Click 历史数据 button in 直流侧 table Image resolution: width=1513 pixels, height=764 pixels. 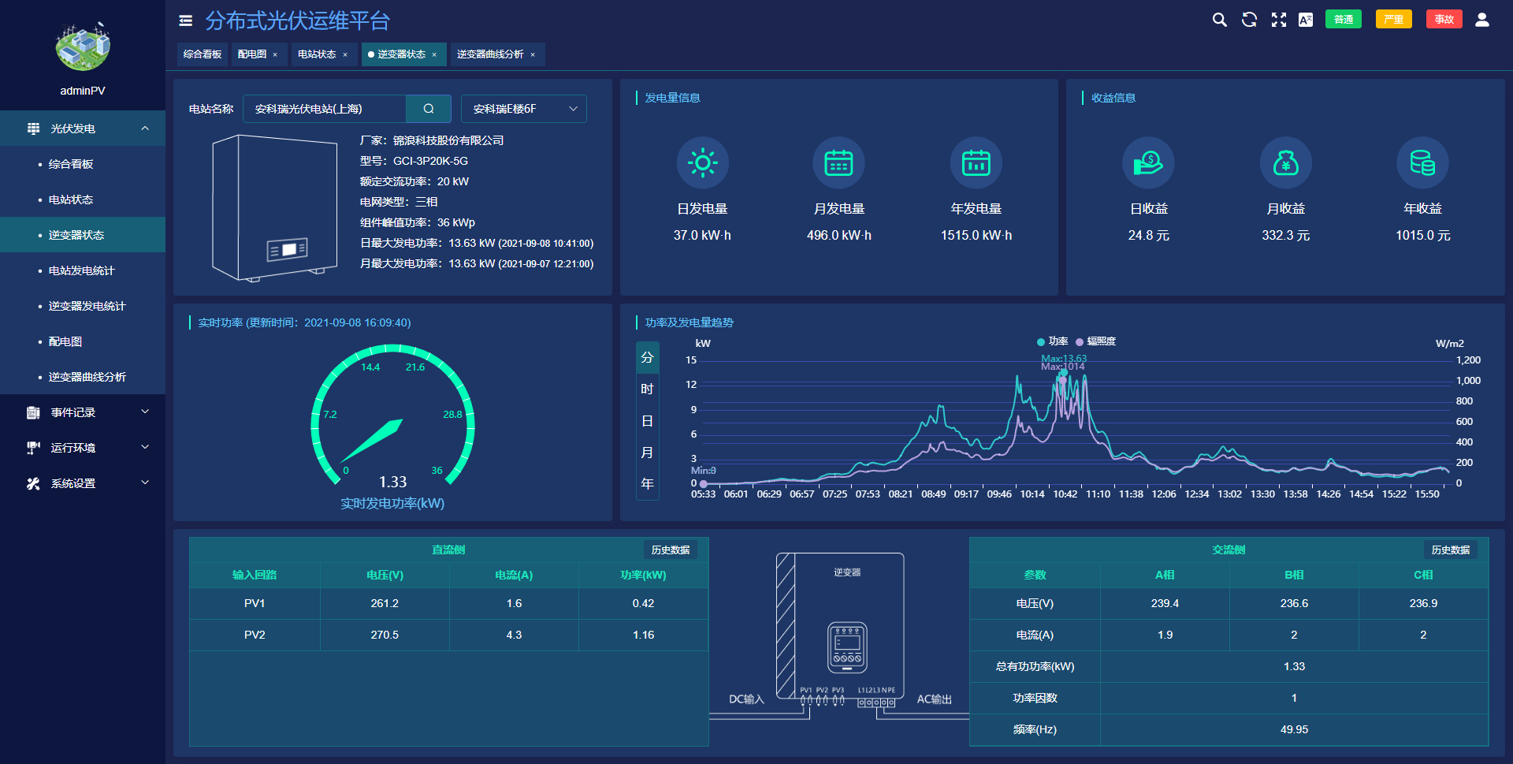pyautogui.click(x=670, y=550)
